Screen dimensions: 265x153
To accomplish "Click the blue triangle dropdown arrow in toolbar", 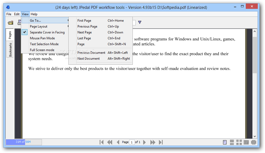I will [x=140, y=22].
